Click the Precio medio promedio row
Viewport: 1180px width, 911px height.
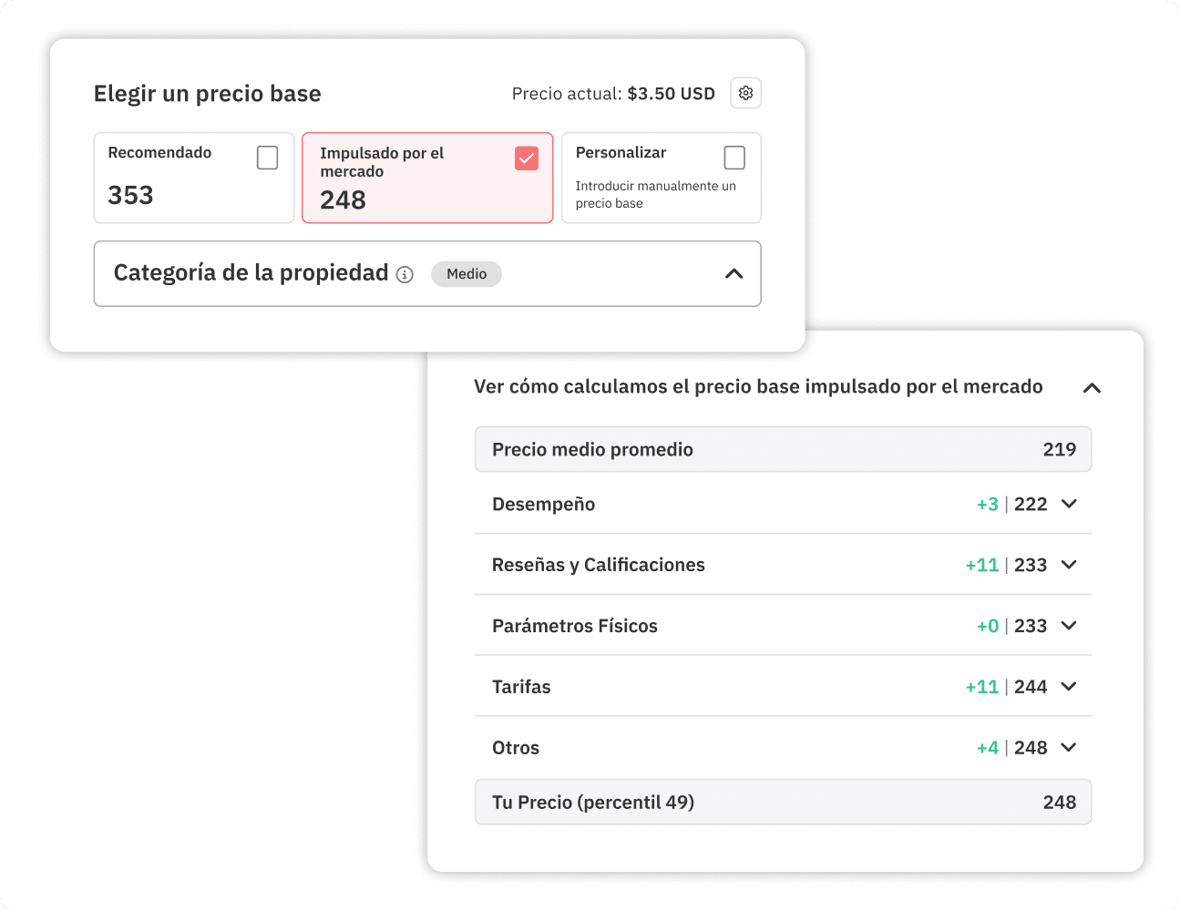(x=782, y=449)
